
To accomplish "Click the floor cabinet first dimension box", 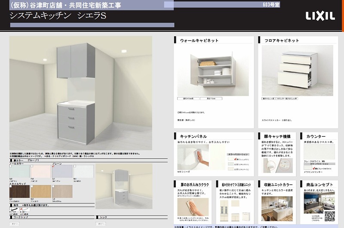I will click(x=268, y=99).
